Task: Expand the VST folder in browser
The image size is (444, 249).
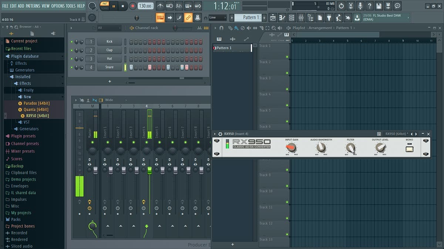Action: point(27,122)
